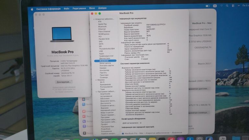The image size is (249, 140).
Task: Click Апаратне забезпечення in bottom path bar
Action: point(157,133)
